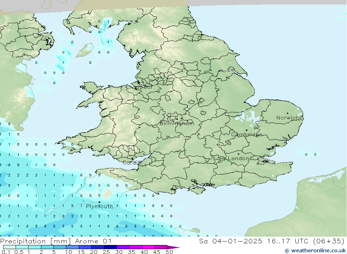Click the city marker dot above London

pyautogui.click(x=238, y=154)
